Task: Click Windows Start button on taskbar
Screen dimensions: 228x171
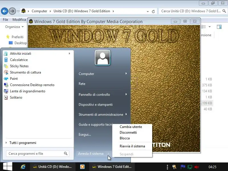Action: [8, 166]
